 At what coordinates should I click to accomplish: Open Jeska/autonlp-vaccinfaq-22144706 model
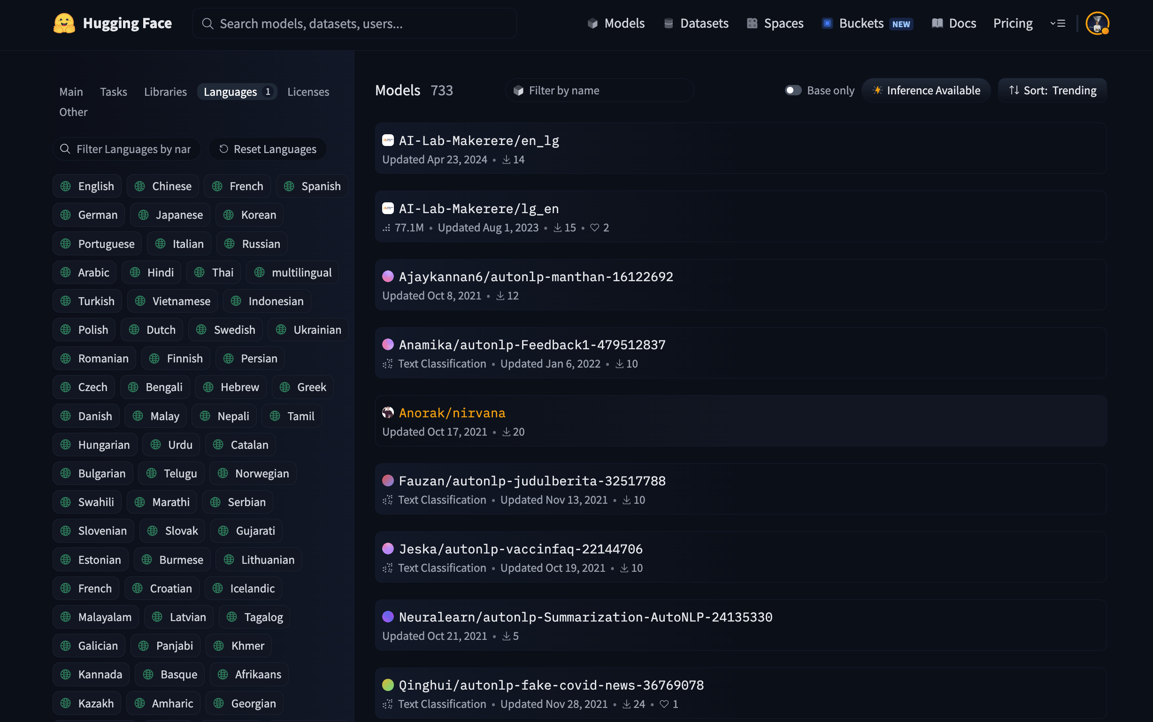click(x=740, y=557)
